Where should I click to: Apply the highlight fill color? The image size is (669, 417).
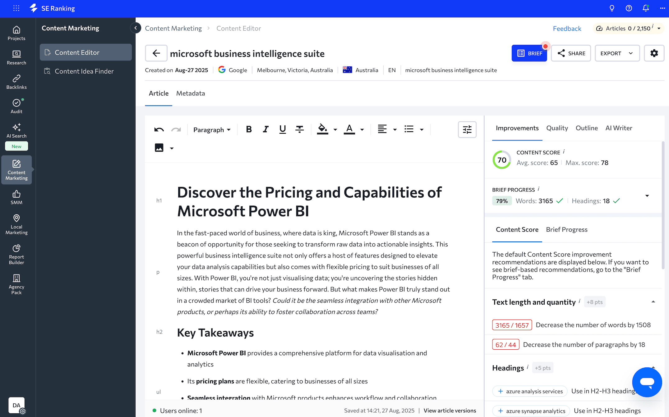click(322, 129)
